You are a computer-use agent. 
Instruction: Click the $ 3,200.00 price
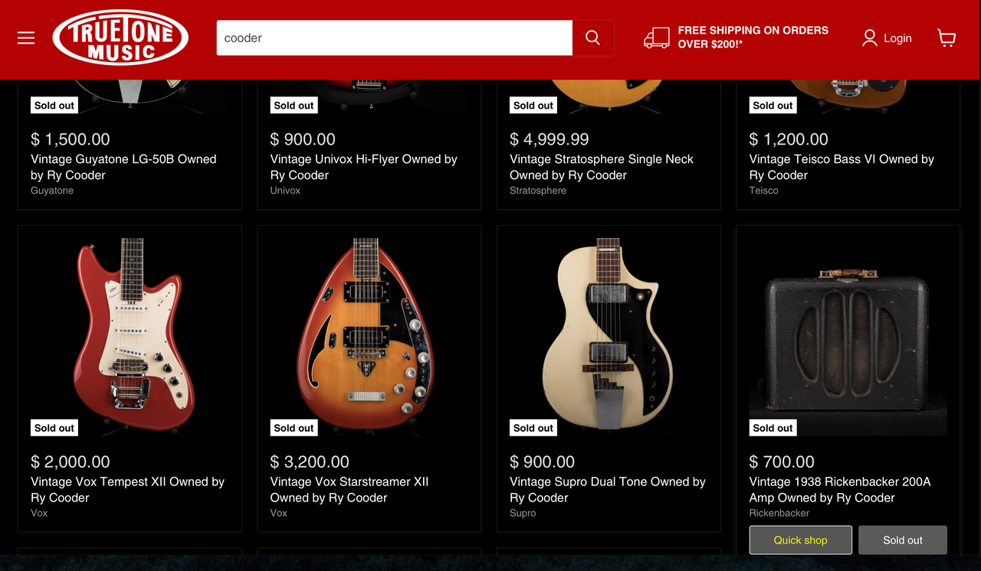310,462
